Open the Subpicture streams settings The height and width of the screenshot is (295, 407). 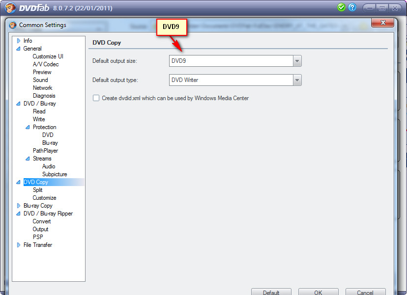tap(55, 174)
